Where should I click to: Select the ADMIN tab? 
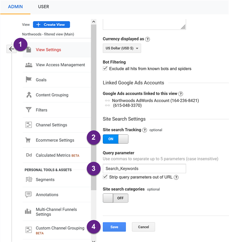click(x=15, y=7)
